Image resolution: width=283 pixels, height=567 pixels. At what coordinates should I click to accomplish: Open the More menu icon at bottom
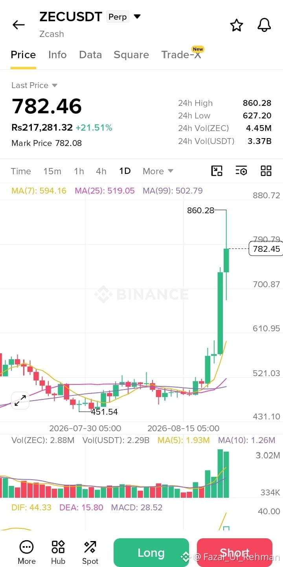pos(26,552)
